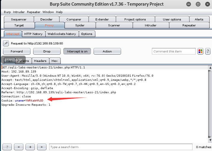Click the search term input box
Image resolution: width=212 pixels, height=151 pixels.
121,147
